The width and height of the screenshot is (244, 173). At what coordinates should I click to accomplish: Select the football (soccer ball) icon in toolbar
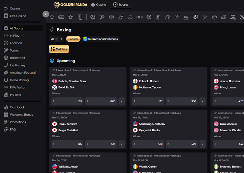coord(93,17)
